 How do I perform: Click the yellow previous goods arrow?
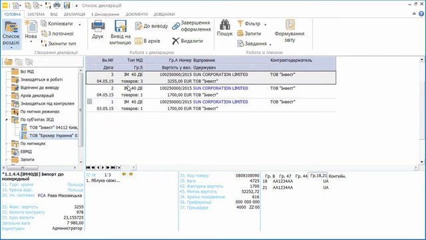(x=124, y=174)
